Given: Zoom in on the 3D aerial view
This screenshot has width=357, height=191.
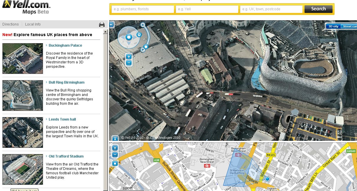Looking at the screenshot, I should click(129, 57).
